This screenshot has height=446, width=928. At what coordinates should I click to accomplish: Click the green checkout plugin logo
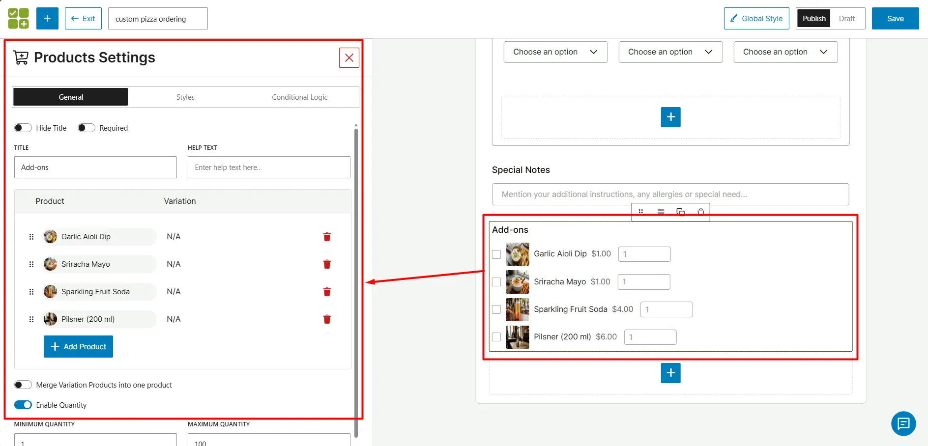pyautogui.click(x=18, y=18)
